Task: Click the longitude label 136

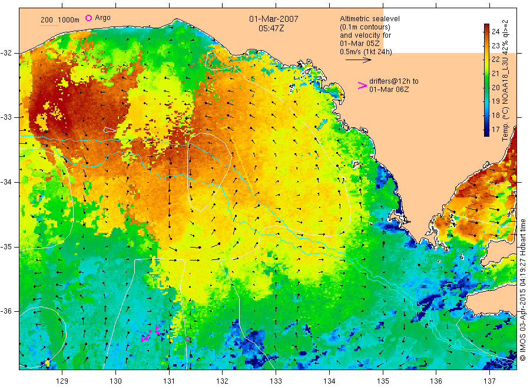Action: point(436,381)
